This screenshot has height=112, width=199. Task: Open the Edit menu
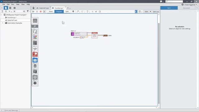tap(8, 4)
